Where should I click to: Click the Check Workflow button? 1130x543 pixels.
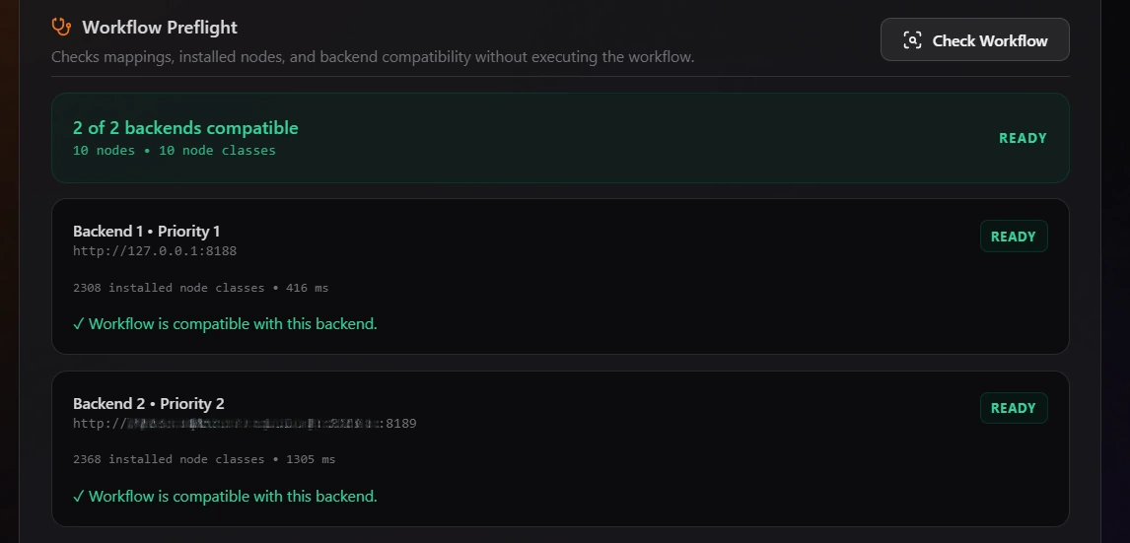[x=974, y=39]
